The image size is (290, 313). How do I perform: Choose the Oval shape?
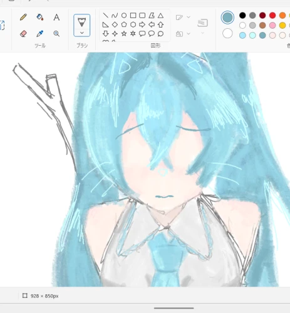(x=124, y=16)
